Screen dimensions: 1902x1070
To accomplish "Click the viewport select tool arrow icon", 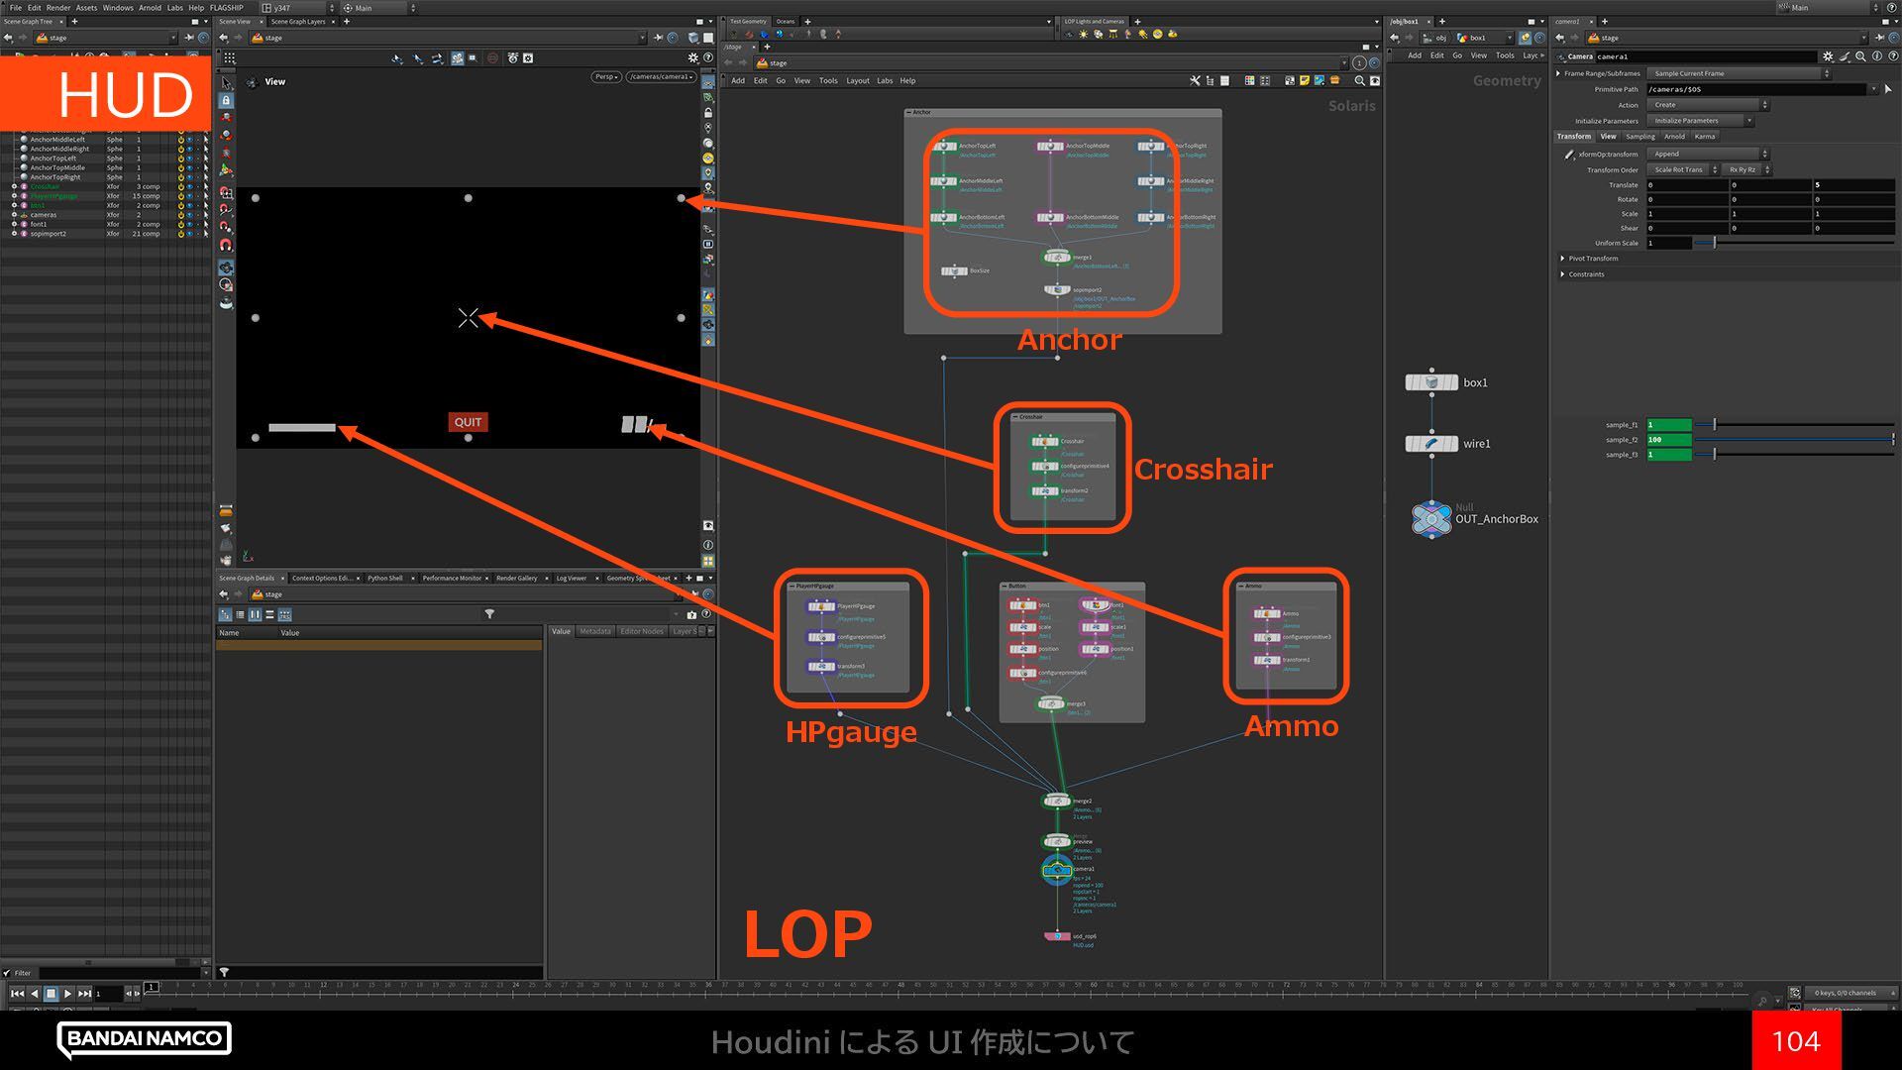I will (x=227, y=83).
